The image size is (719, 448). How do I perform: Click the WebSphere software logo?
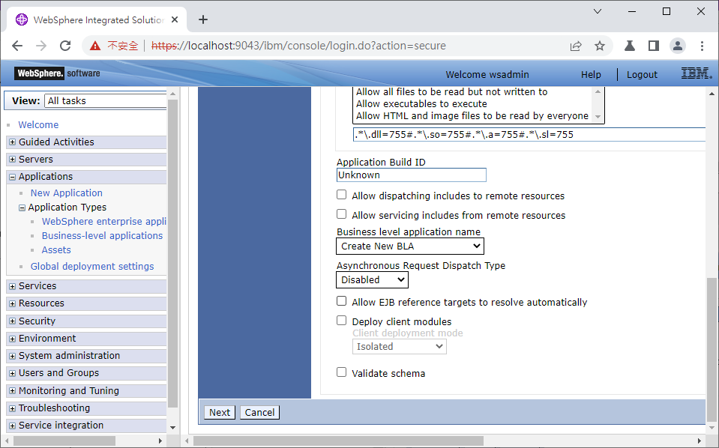[57, 73]
